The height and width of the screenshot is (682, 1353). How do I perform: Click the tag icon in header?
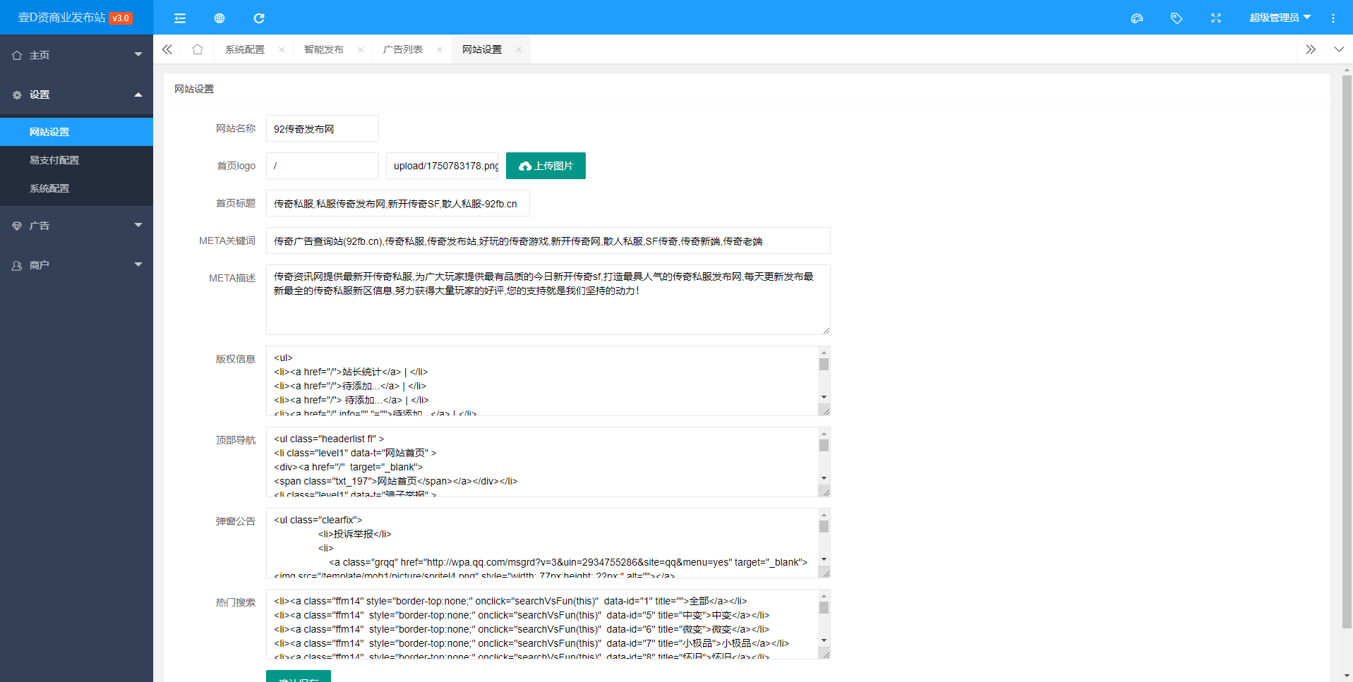pos(1176,18)
